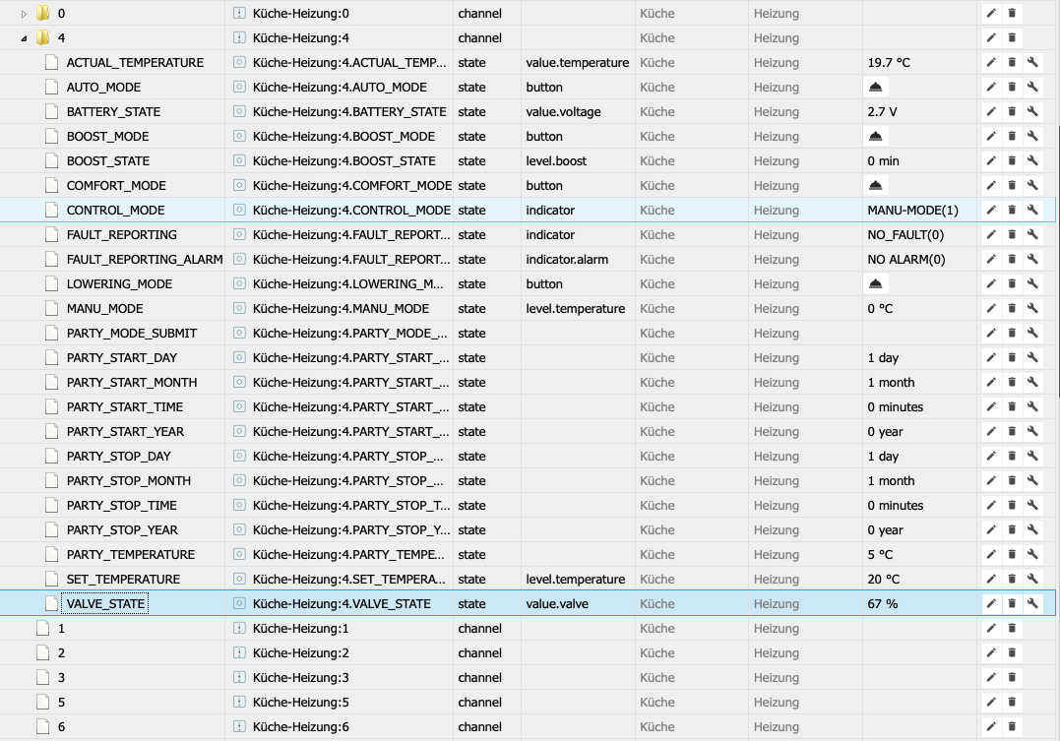
Task: Edit channel Küche-Heizung:1 with pencil icon
Action: (x=991, y=629)
